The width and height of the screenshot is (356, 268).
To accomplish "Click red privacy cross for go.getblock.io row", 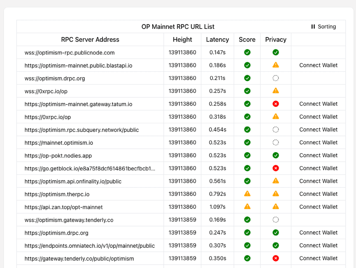I will [x=276, y=168].
